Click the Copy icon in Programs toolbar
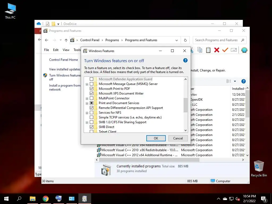 tap(200, 50)
